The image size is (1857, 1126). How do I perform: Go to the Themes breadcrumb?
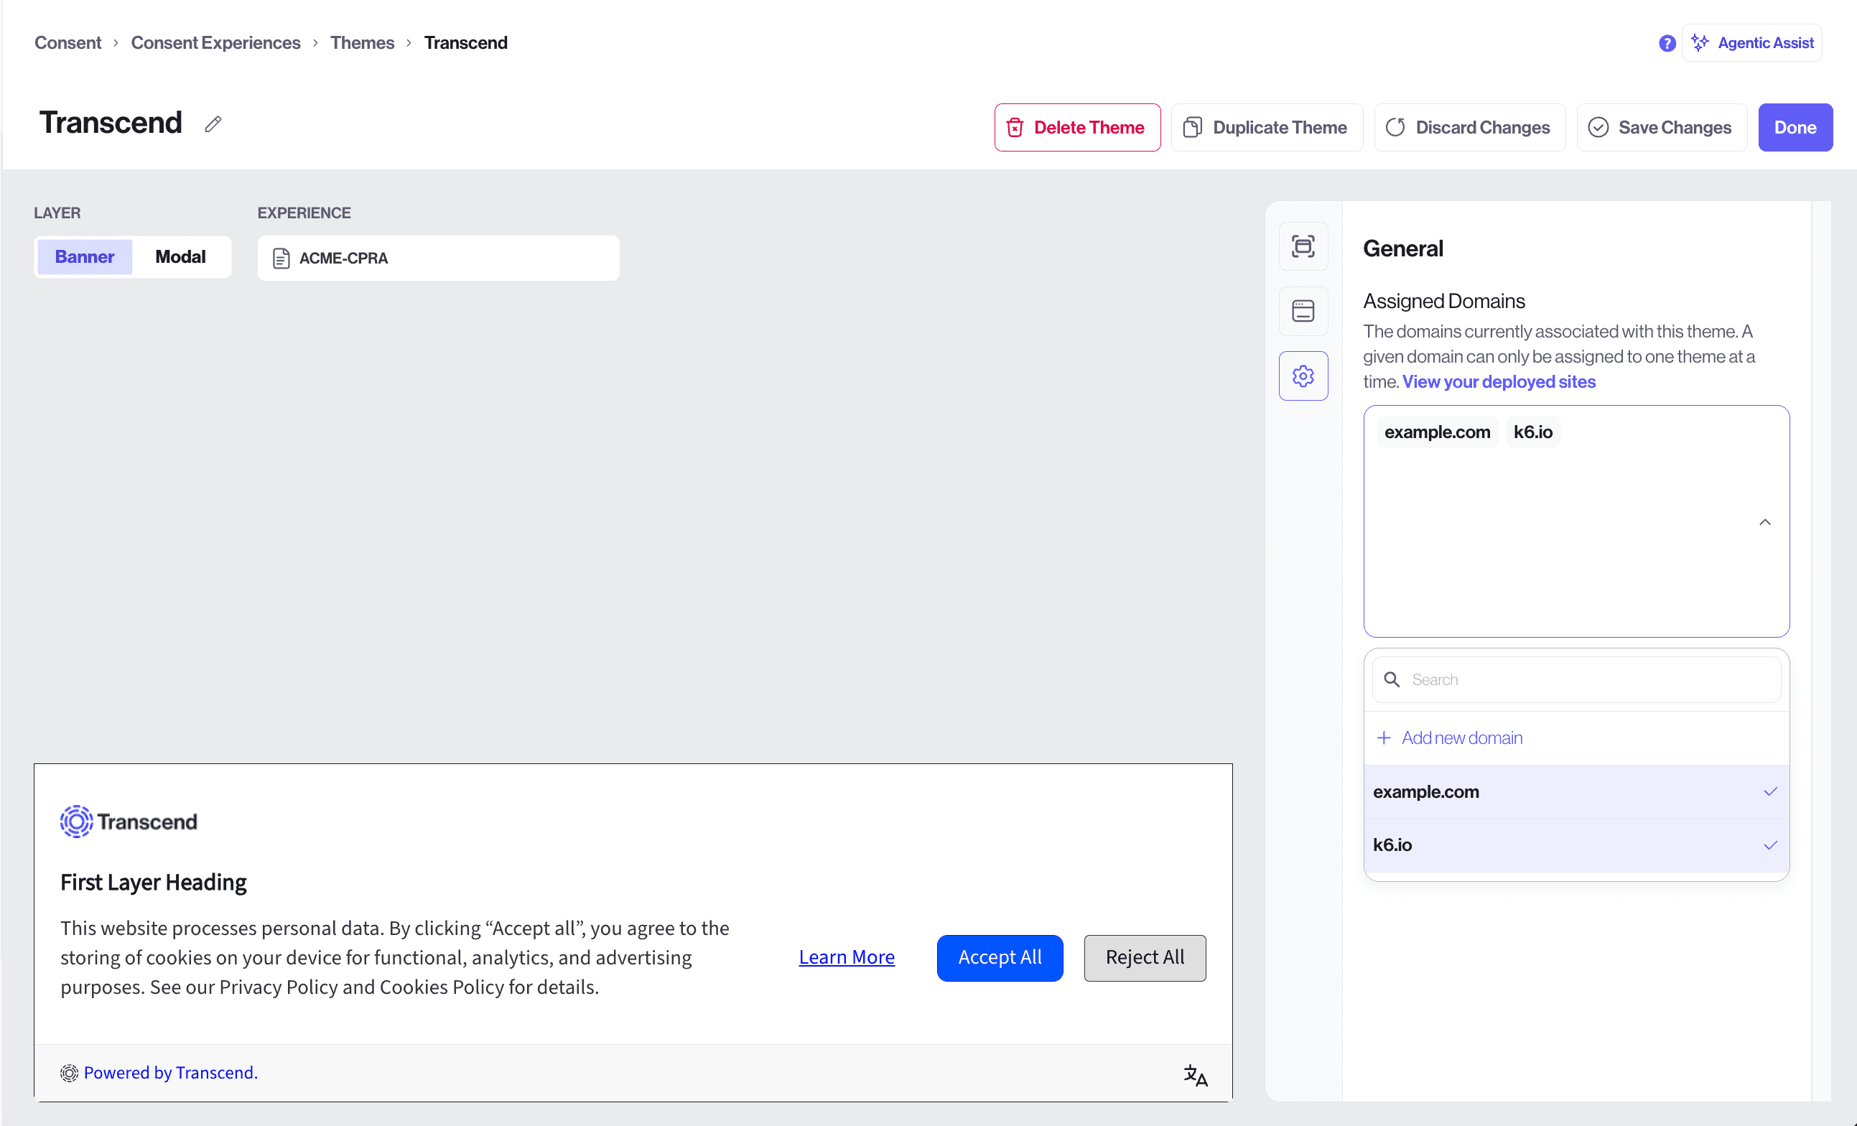(x=362, y=43)
